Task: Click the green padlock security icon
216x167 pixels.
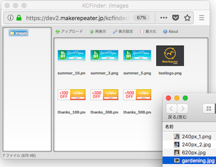Action: [19, 18]
